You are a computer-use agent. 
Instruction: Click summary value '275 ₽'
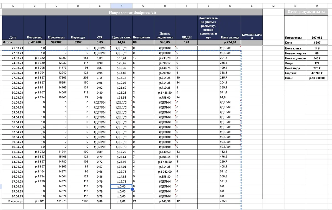(317, 68)
